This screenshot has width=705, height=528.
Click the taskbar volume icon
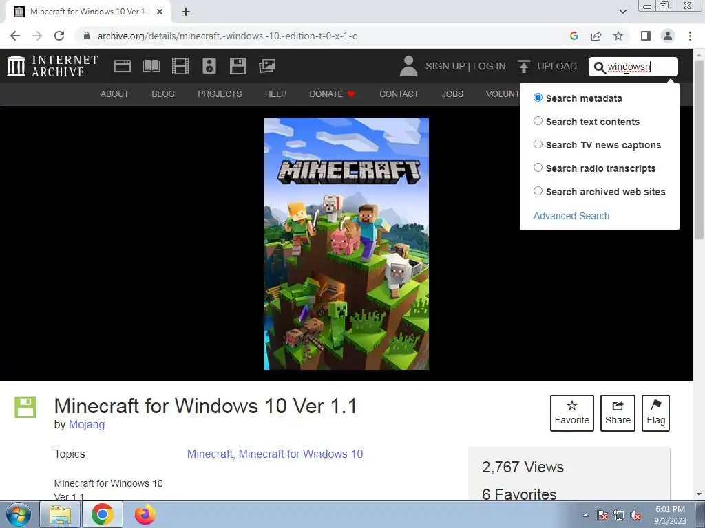tap(635, 516)
